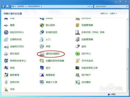Viewport: 130px width, 97px height.
Task: Open the 显示 monitor icon
Action: click(x=42, y=68)
